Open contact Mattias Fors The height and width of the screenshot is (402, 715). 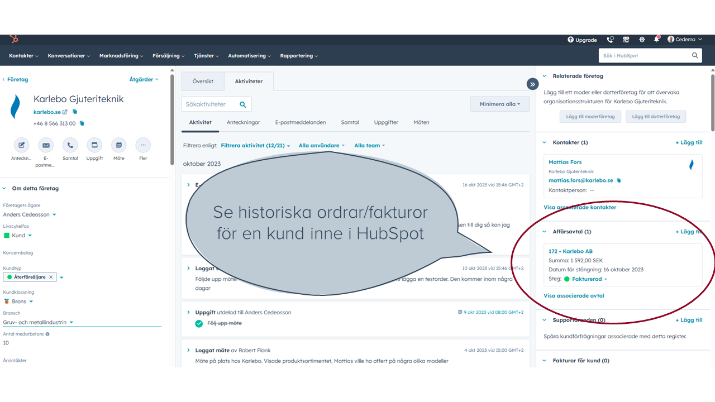(x=565, y=162)
